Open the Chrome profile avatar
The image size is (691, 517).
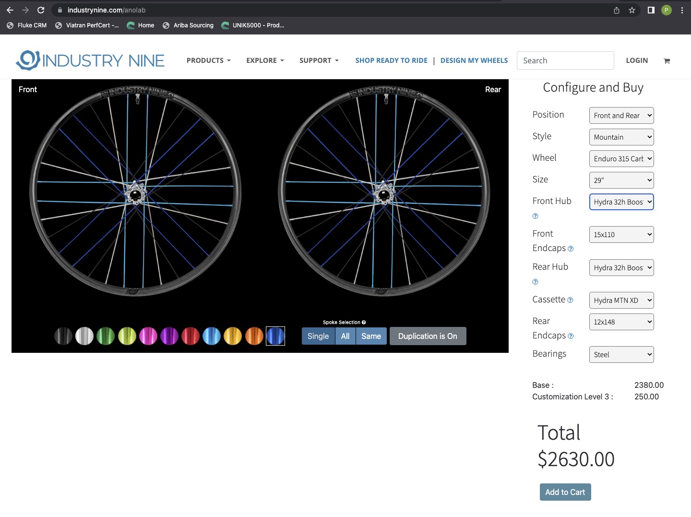pos(667,10)
